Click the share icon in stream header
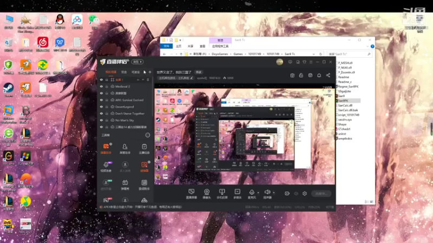The image size is (433, 243). coord(328,75)
